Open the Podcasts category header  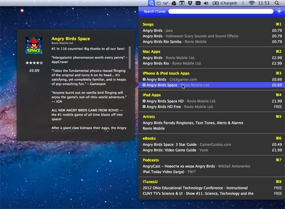pos(151,160)
